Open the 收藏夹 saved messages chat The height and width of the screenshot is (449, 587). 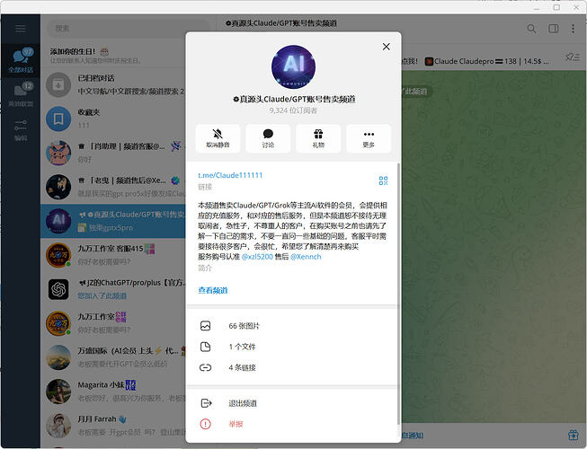coord(114,119)
